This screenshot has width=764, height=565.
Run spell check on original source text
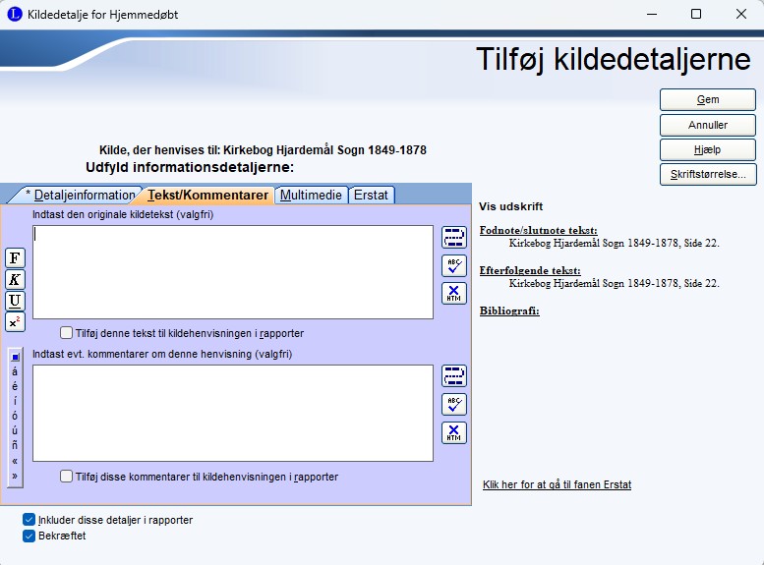pos(453,265)
